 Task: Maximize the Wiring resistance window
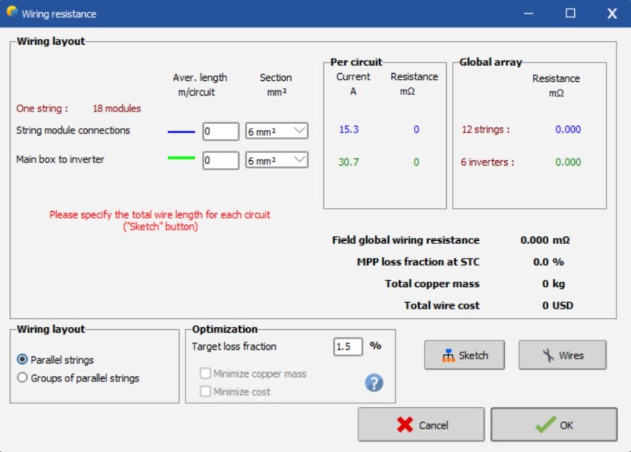click(570, 13)
